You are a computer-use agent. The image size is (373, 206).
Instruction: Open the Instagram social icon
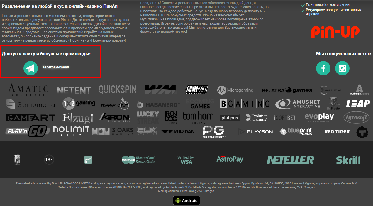[342, 68]
